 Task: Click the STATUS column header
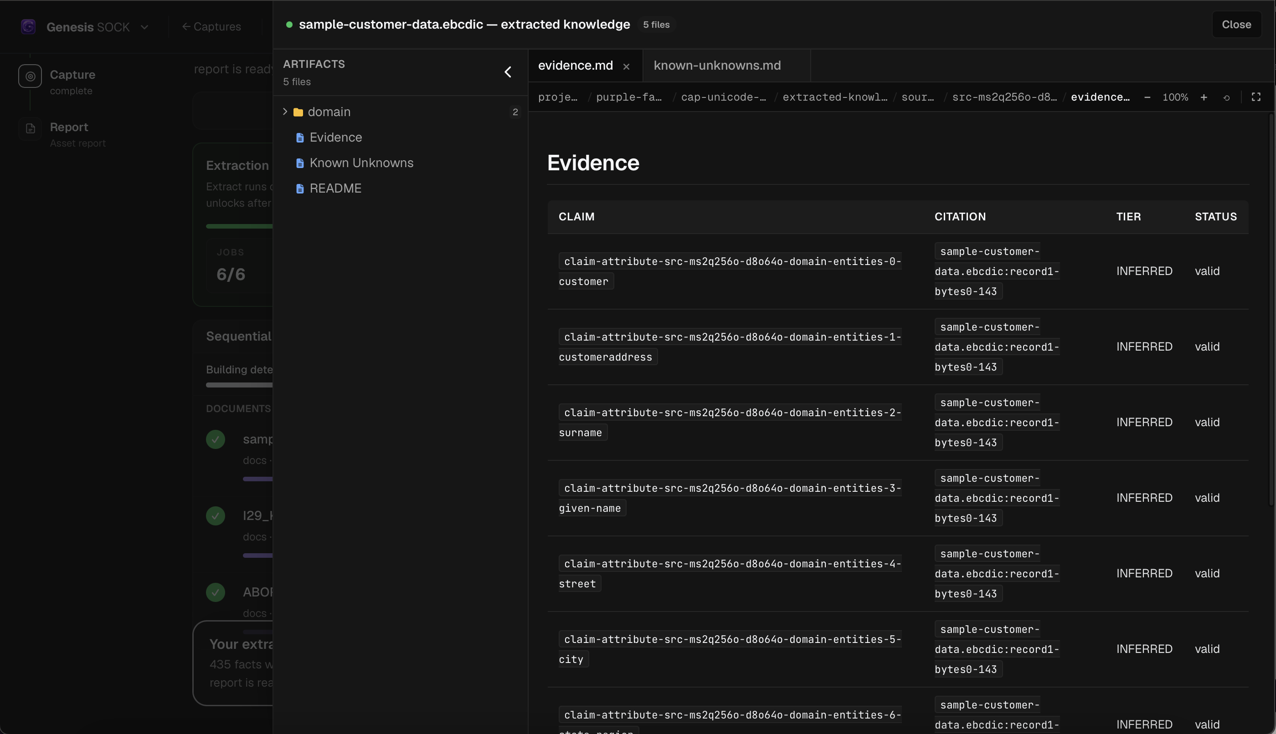[1215, 217]
